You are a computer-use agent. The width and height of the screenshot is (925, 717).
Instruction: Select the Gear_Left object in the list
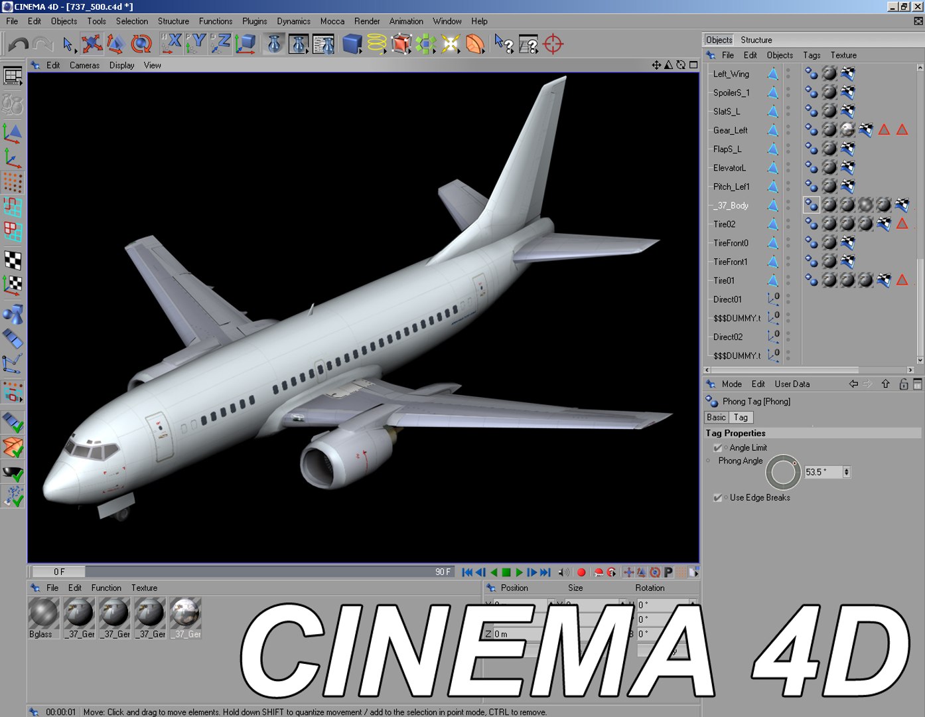(731, 130)
